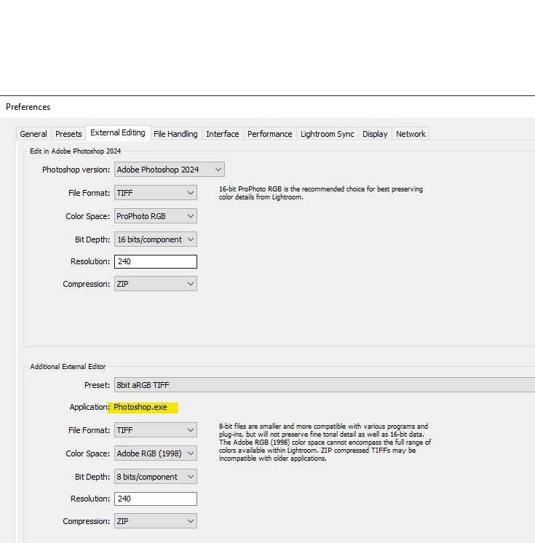Click the Edit in Adobe Photoshop 2024 group label
Viewport: 535px width, 543px height.
(x=76, y=151)
